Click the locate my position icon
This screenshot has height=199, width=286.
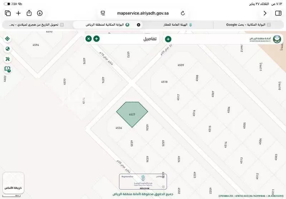tap(7, 39)
